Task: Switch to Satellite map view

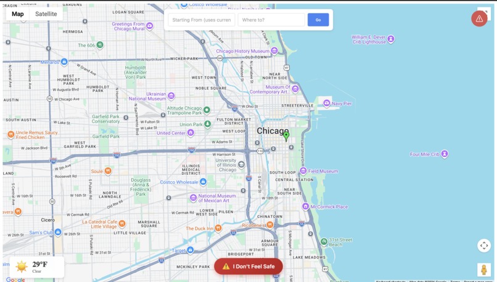Action: point(46,14)
